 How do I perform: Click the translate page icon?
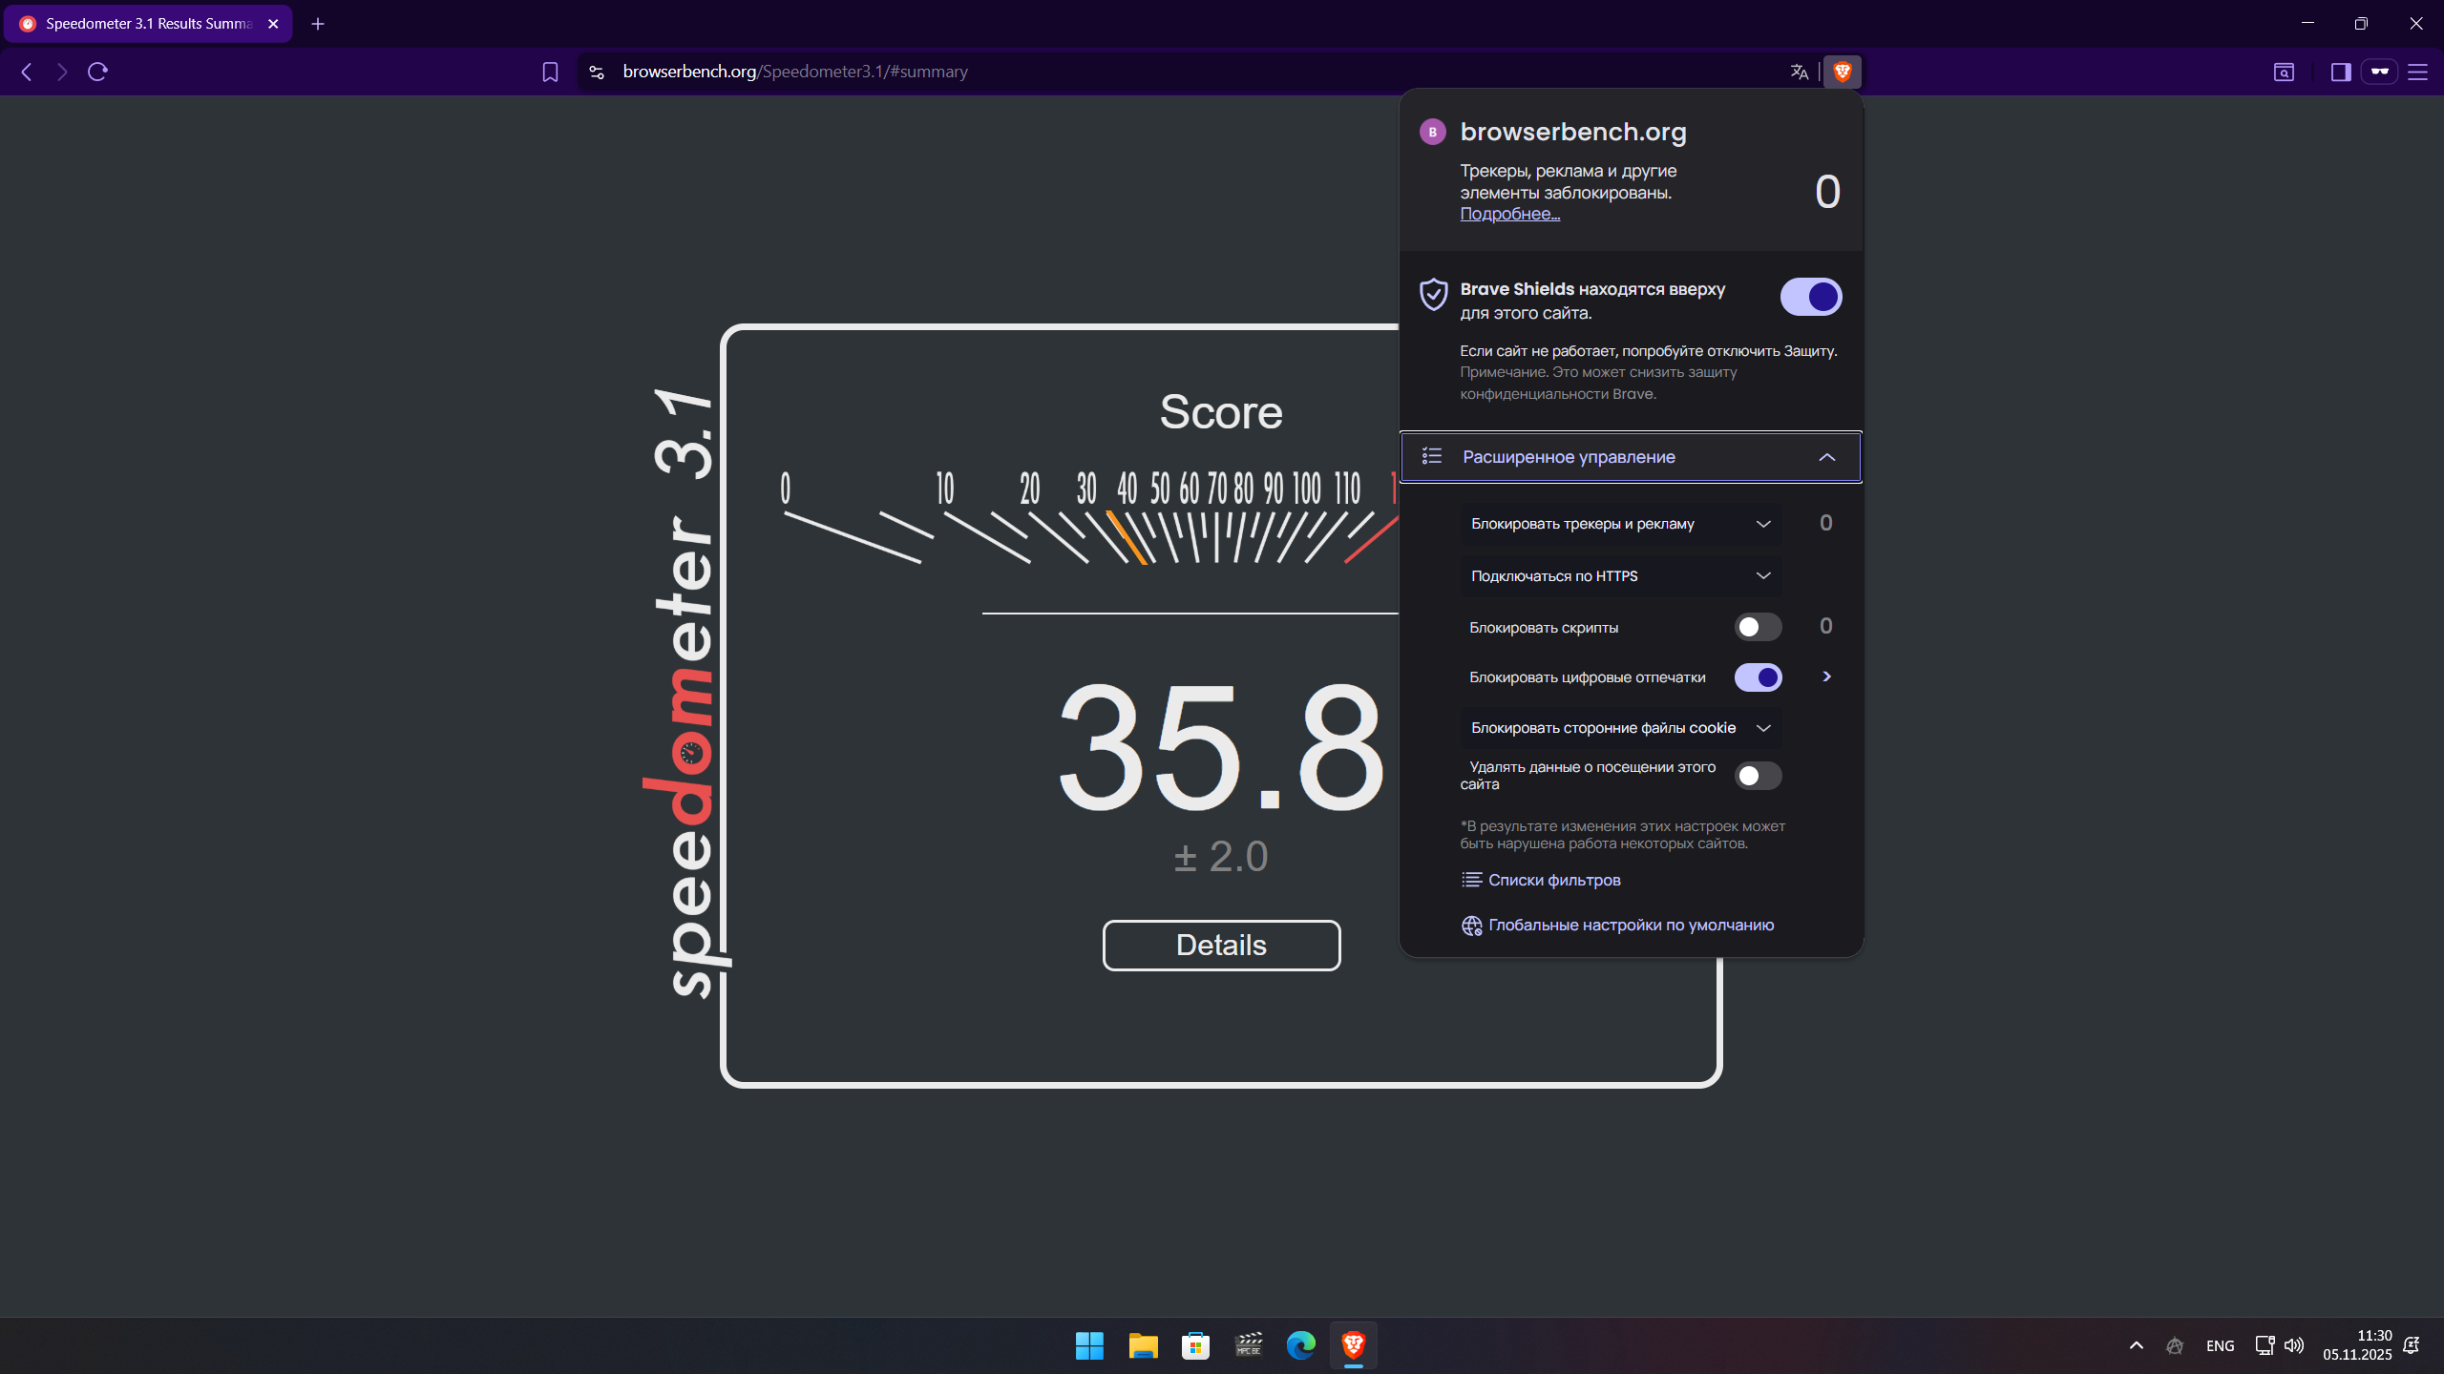pyautogui.click(x=1799, y=72)
